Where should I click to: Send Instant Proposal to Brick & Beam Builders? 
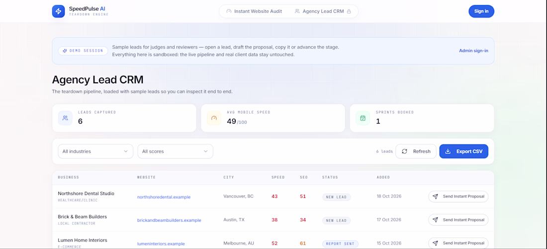[x=458, y=220]
